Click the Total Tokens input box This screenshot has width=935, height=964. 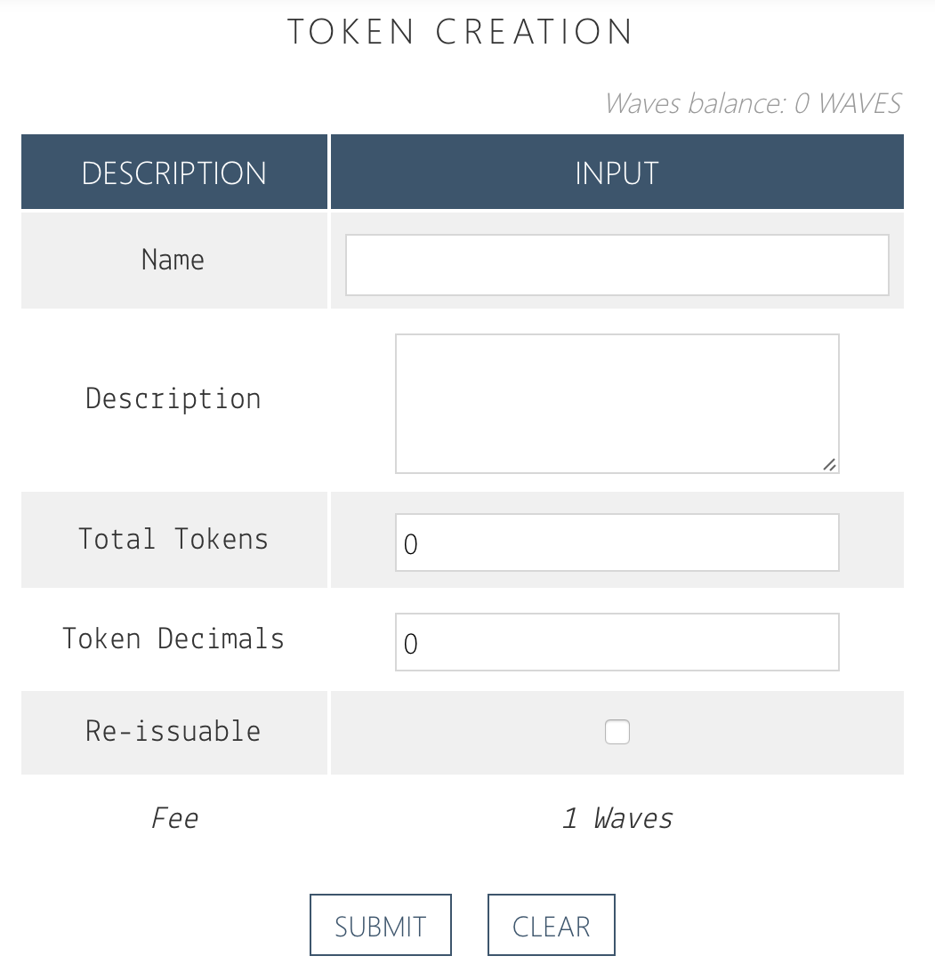[x=617, y=542]
